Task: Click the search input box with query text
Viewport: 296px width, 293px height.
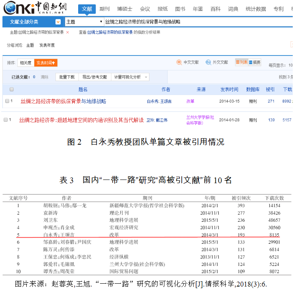Action: 194,22
